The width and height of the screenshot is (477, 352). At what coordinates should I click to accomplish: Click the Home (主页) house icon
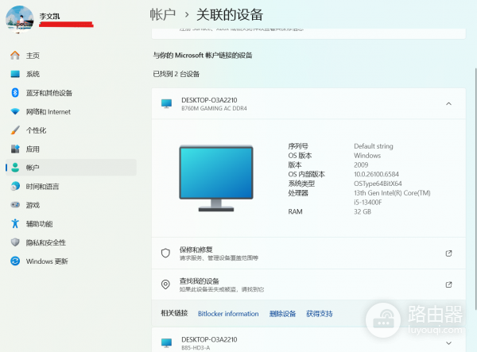[x=15, y=56]
